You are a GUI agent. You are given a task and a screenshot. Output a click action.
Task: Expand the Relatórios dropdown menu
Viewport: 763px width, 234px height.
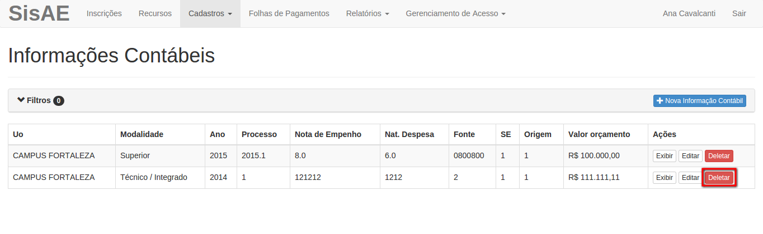pos(368,13)
